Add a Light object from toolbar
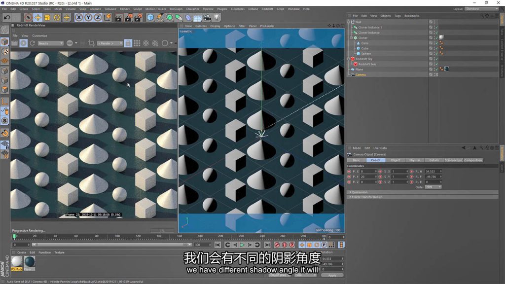The width and height of the screenshot is (505, 284). [x=217, y=17]
